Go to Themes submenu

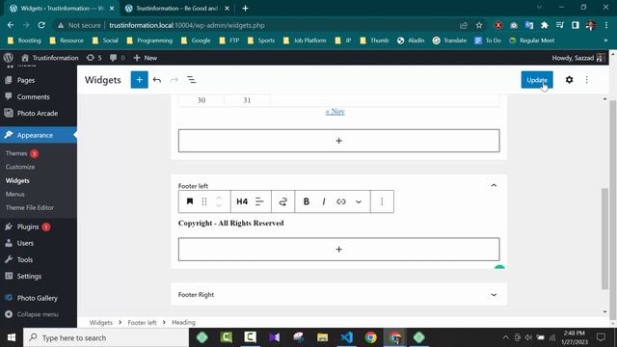(16, 153)
